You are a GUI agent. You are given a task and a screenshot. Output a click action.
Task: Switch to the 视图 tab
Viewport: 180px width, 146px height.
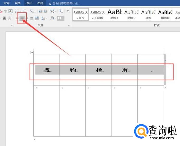(x=18, y=3)
